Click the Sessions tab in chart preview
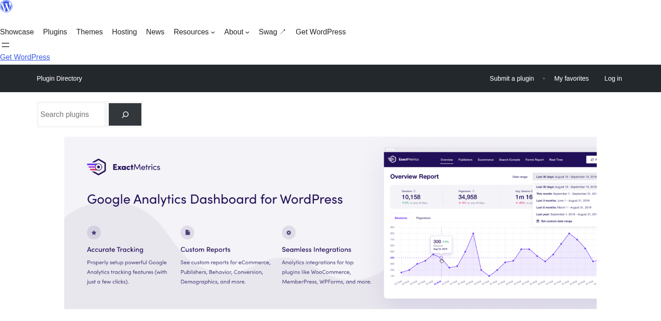 point(401,218)
